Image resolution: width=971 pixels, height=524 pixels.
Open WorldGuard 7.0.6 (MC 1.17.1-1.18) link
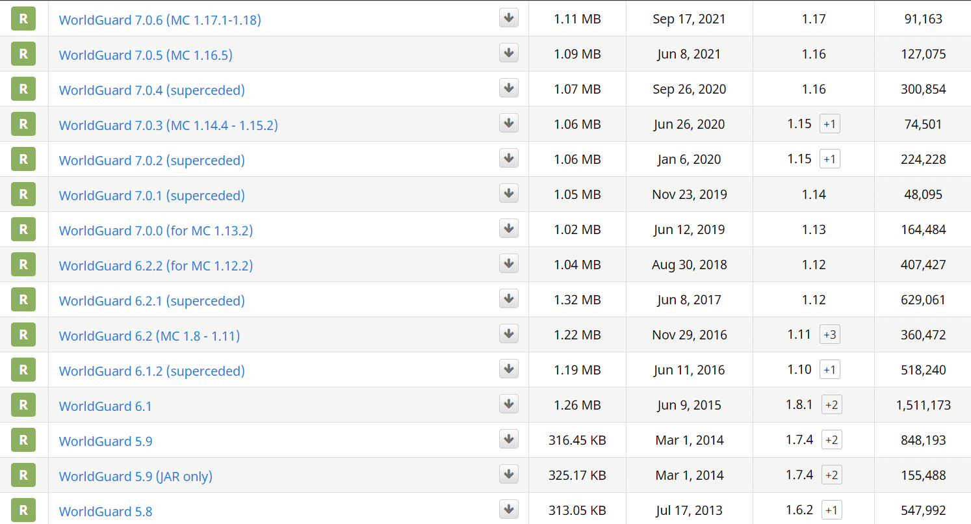point(160,20)
